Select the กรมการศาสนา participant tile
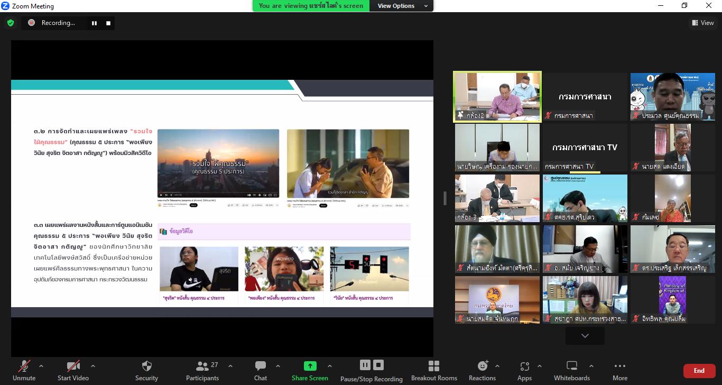 (585, 97)
